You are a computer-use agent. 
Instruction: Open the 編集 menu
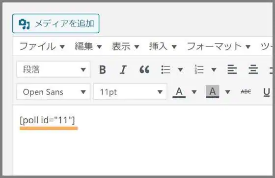[x=88, y=46]
